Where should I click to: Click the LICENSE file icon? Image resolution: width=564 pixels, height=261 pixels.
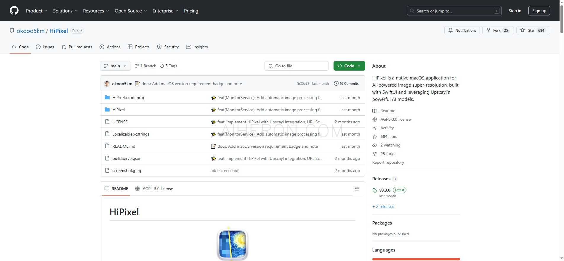(x=107, y=122)
